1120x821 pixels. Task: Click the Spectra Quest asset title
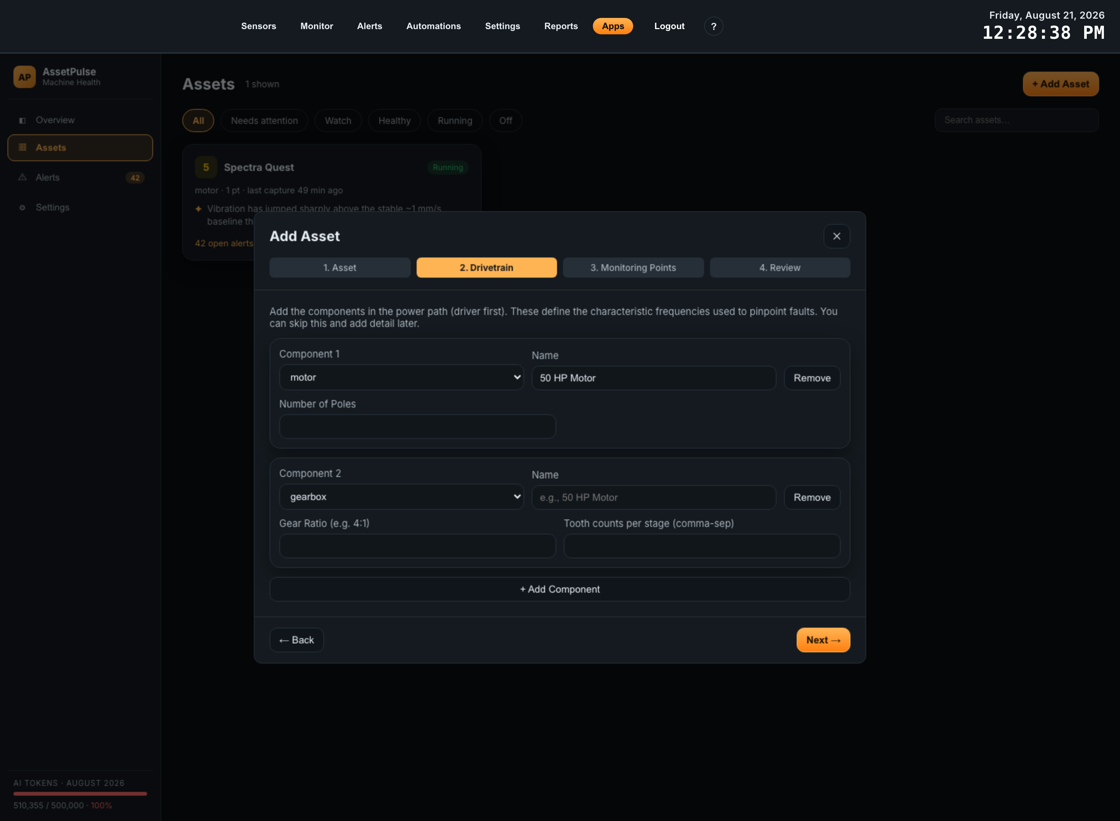pos(258,168)
